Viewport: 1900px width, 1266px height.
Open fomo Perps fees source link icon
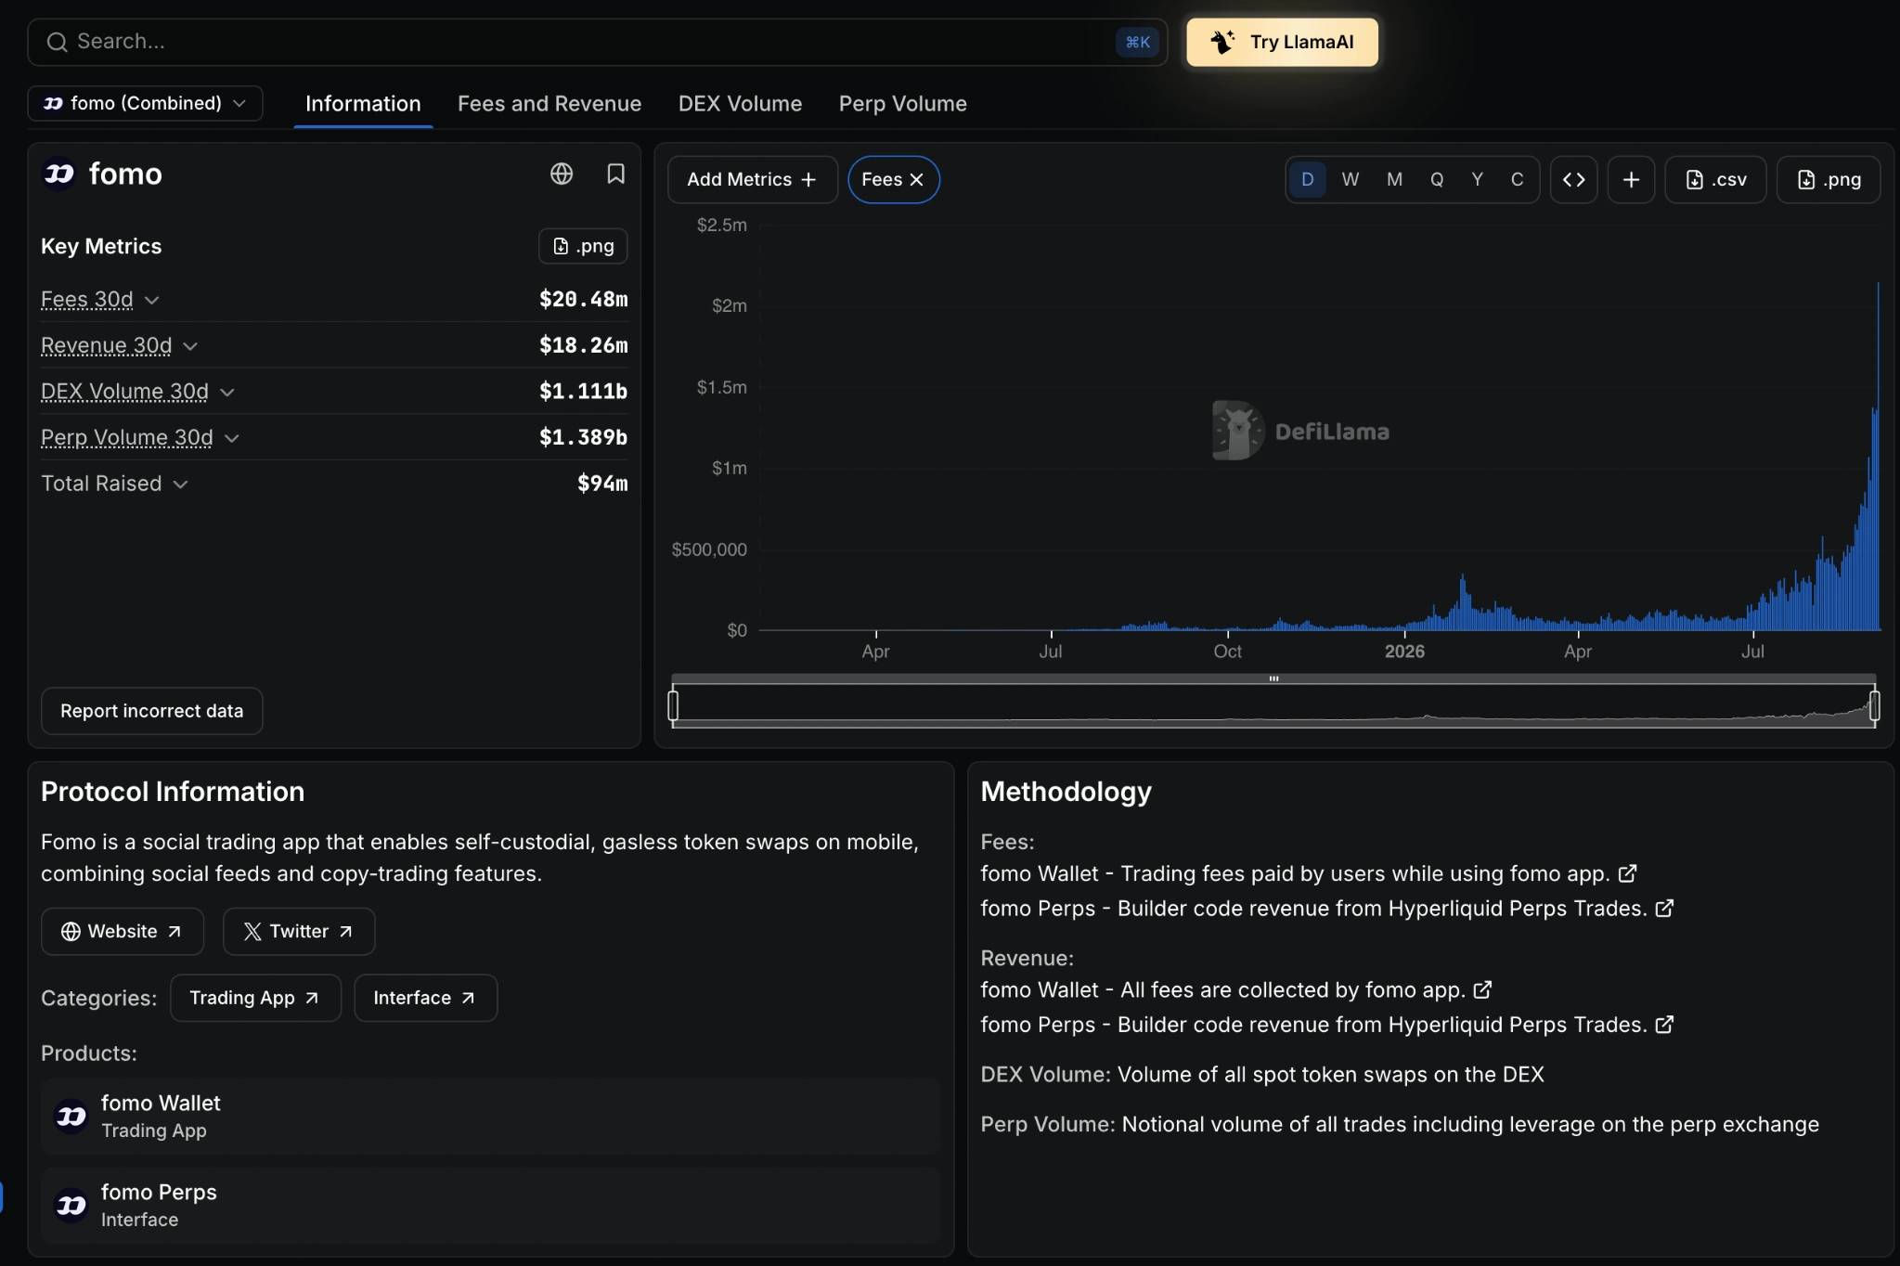pyautogui.click(x=1664, y=908)
